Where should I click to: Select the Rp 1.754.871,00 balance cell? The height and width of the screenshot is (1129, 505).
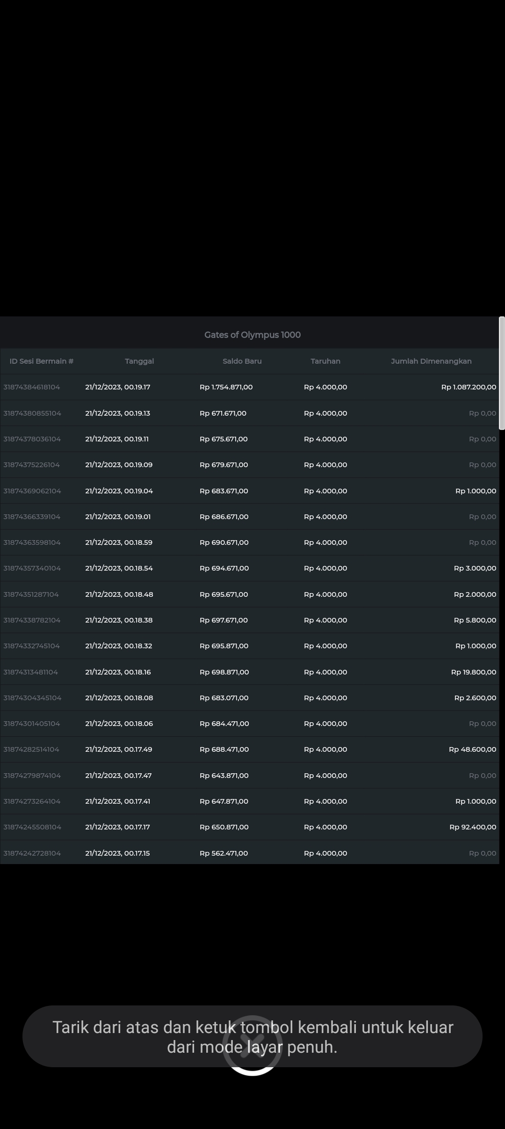coord(226,387)
